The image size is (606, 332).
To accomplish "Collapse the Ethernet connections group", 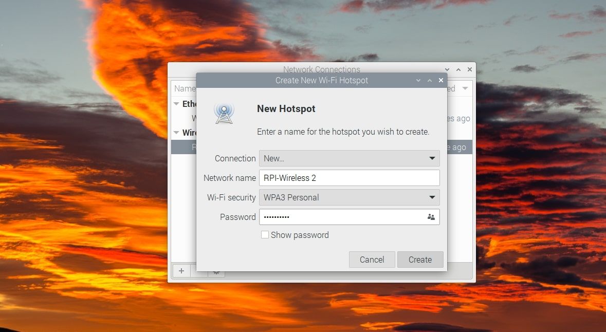I will pos(177,103).
